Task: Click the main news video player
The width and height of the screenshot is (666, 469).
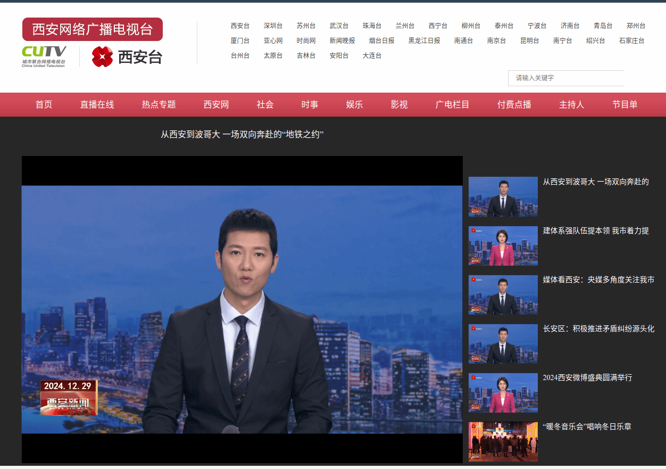Action: [x=242, y=309]
